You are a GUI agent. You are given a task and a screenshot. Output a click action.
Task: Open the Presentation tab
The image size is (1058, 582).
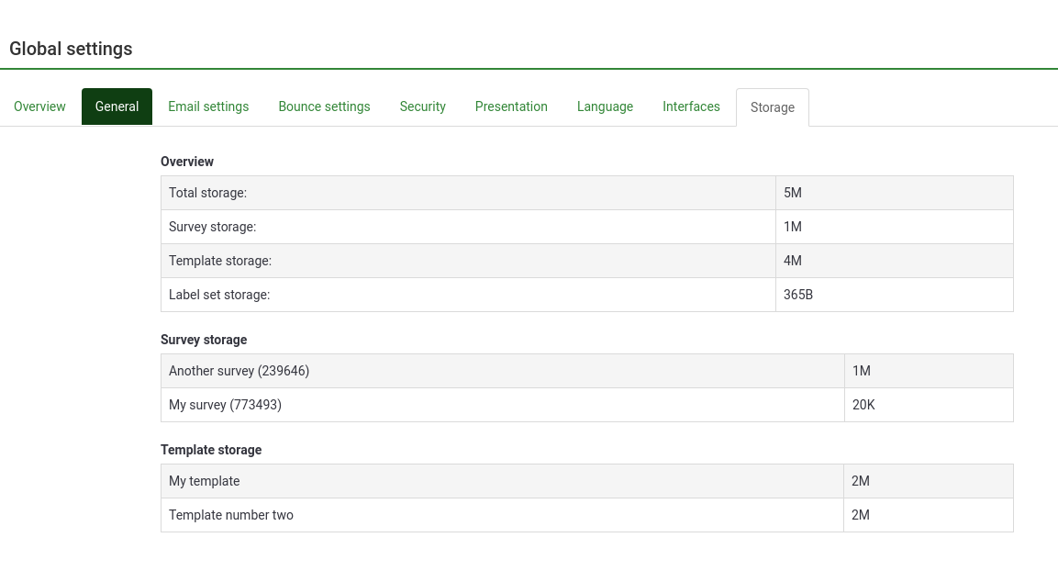coord(511,106)
